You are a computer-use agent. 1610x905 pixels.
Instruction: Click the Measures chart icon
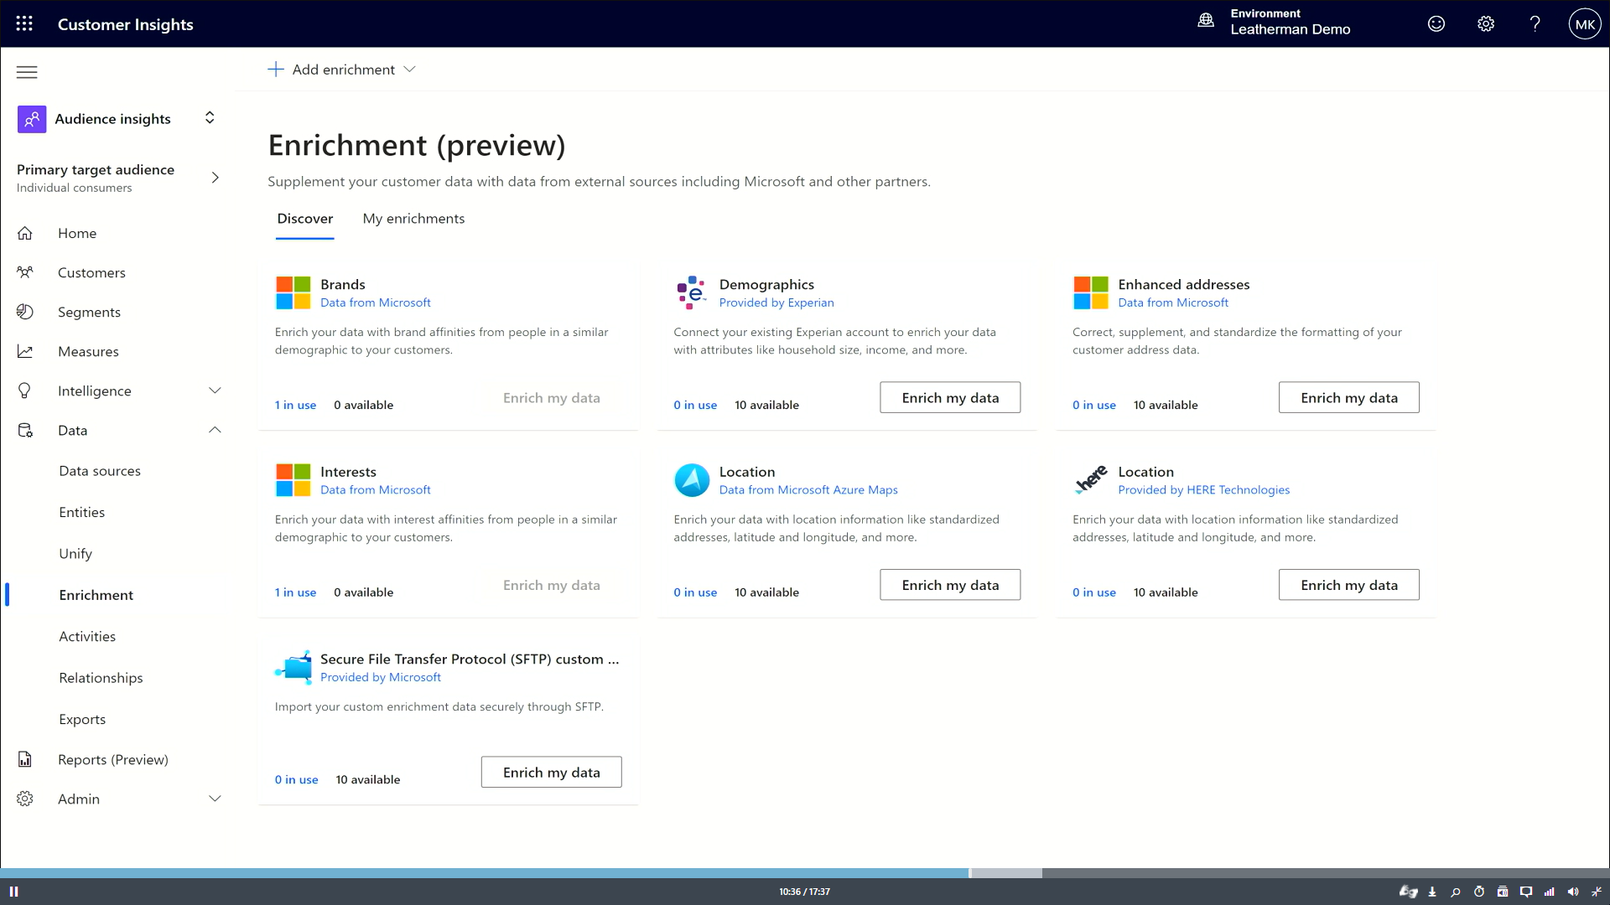click(x=25, y=351)
